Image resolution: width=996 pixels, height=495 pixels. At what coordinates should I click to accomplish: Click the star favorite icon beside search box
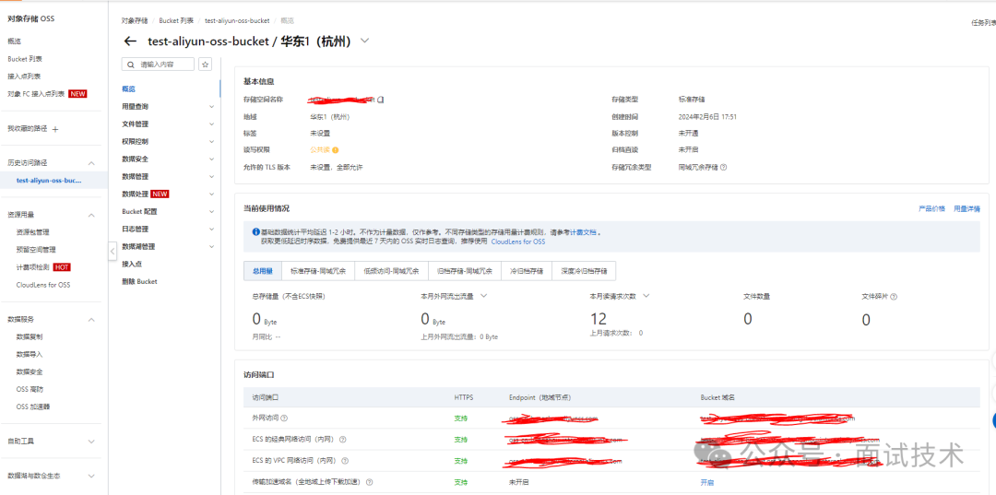205,65
